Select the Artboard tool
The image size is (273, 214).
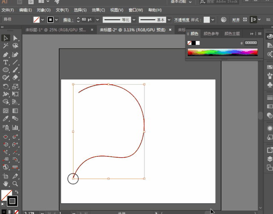6,176
